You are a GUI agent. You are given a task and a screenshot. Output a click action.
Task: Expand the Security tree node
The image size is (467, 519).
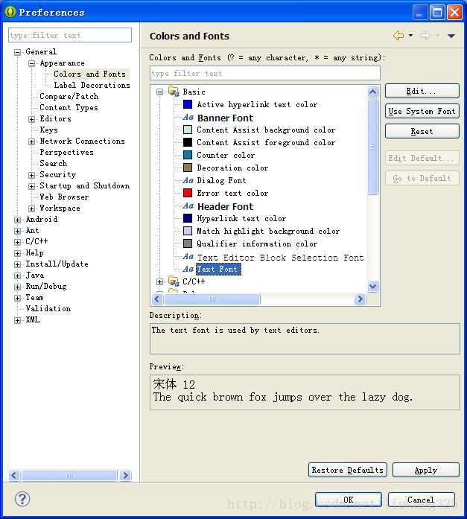tap(32, 175)
